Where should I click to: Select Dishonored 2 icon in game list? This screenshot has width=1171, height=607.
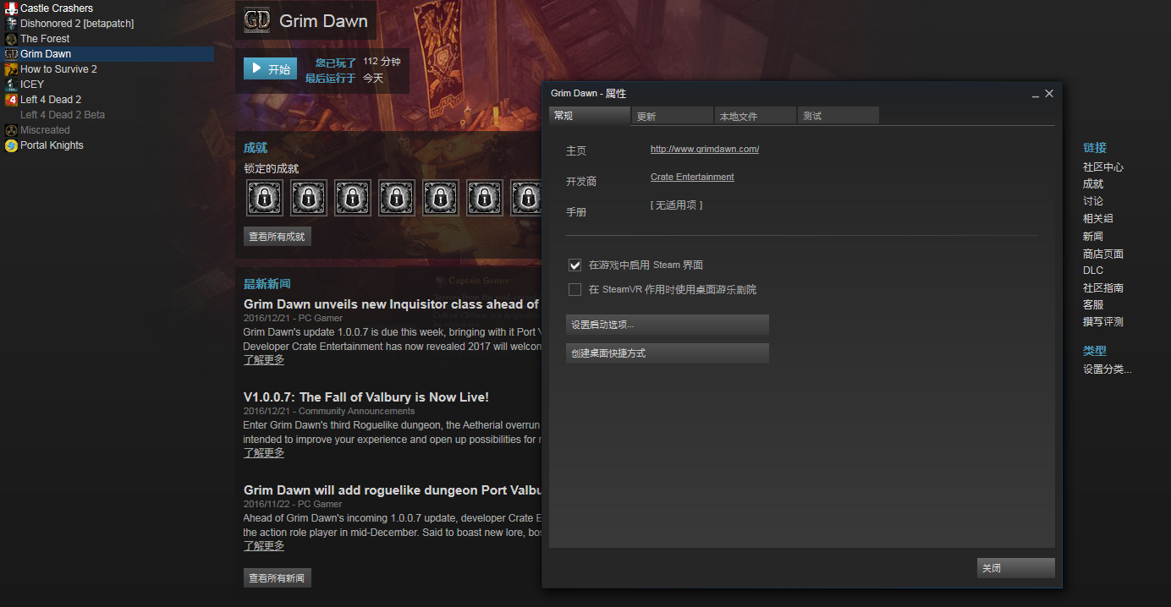point(11,24)
